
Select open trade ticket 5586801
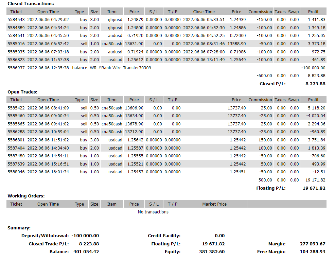tap(16, 140)
